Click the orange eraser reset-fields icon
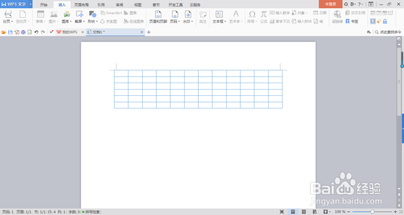This screenshot has height=215, width=404. pos(379,21)
